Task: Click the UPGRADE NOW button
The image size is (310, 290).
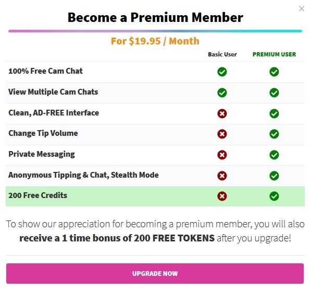Action: click(x=155, y=273)
